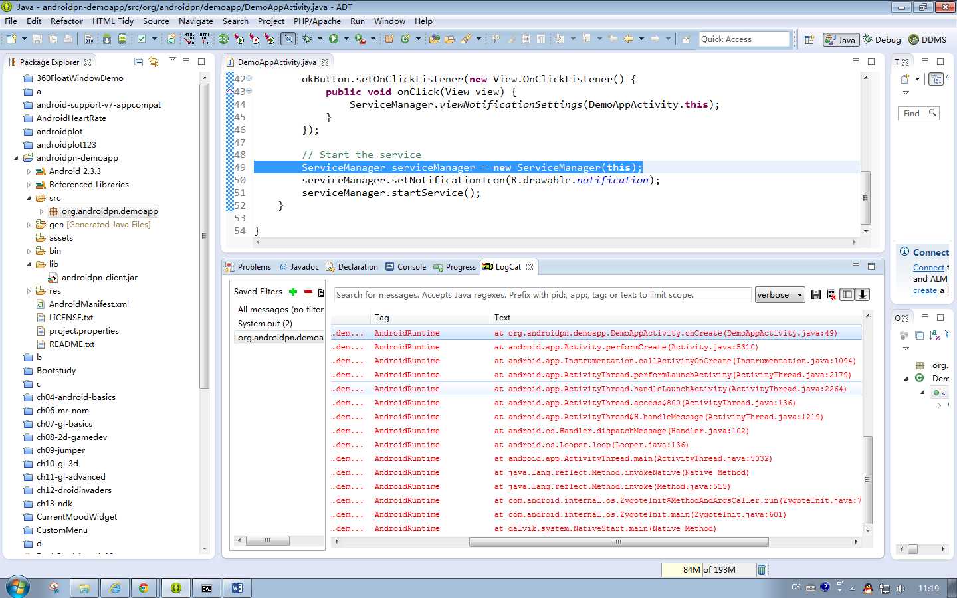This screenshot has height=598, width=957.
Task: Clear the LogCat log icon
Action: click(x=831, y=294)
